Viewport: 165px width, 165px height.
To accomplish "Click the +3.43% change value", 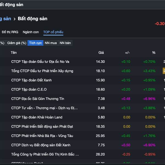I will [149, 71].
